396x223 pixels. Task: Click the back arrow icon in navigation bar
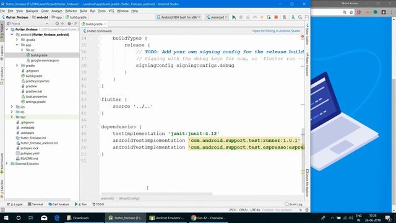coord(3,17)
